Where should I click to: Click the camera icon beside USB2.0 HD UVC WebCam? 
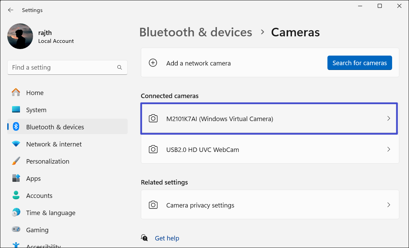tap(153, 149)
